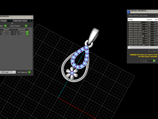Click the 0.004tw weight cell
The height and width of the screenshot is (119, 158).
pos(23,32)
